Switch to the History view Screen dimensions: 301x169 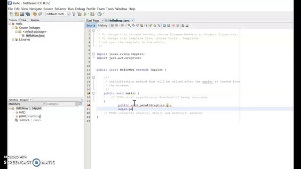103,25
